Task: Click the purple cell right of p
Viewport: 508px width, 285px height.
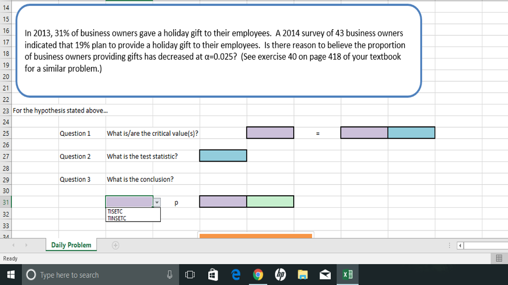Action: [x=223, y=201]
